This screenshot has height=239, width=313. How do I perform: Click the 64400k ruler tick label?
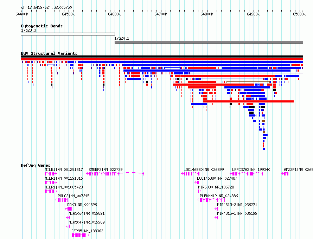coord(22,14)
